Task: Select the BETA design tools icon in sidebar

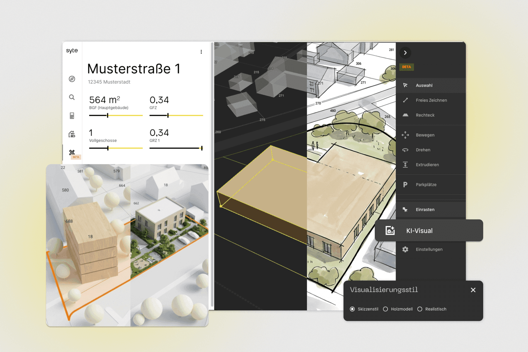Action: (x=72, y=152)
